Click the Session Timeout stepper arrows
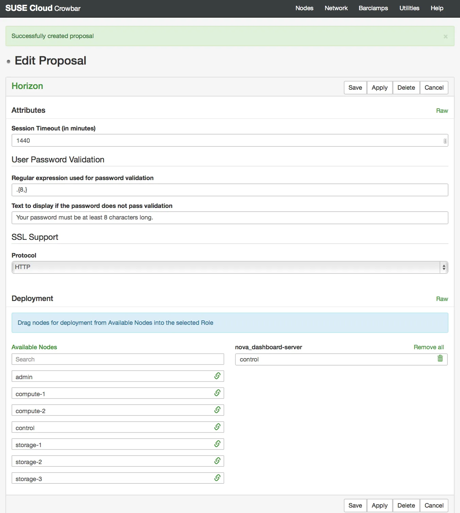 [445, 141]
